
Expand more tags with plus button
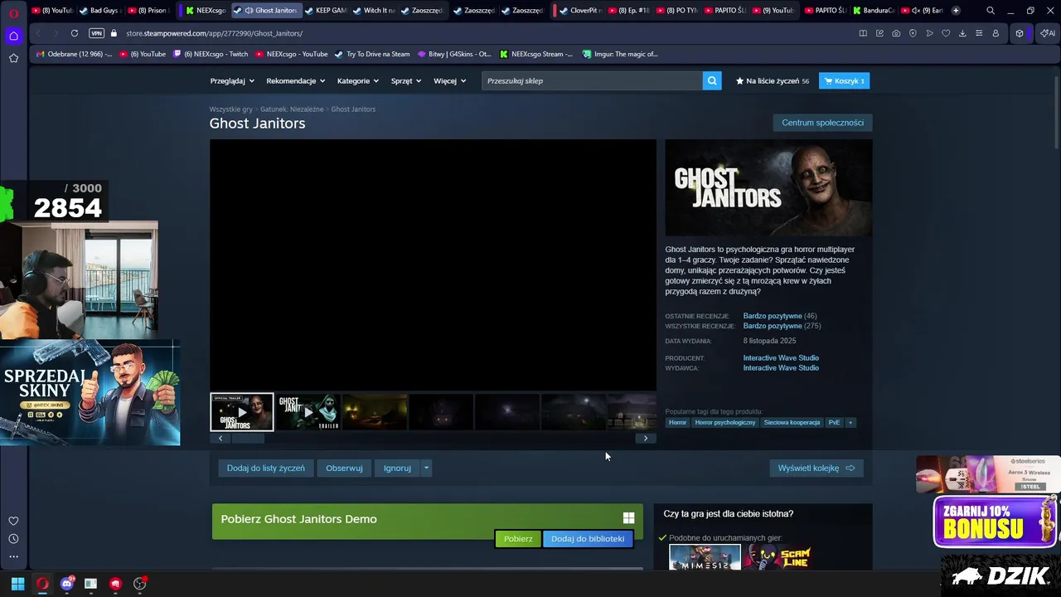click(850, 422)
